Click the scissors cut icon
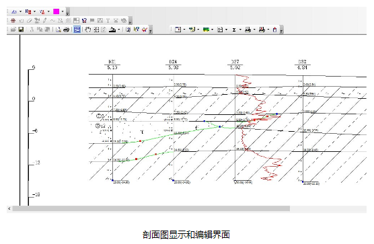Viewport: 374px width, 244px height. pyautogui.click(x=32, y=30)
